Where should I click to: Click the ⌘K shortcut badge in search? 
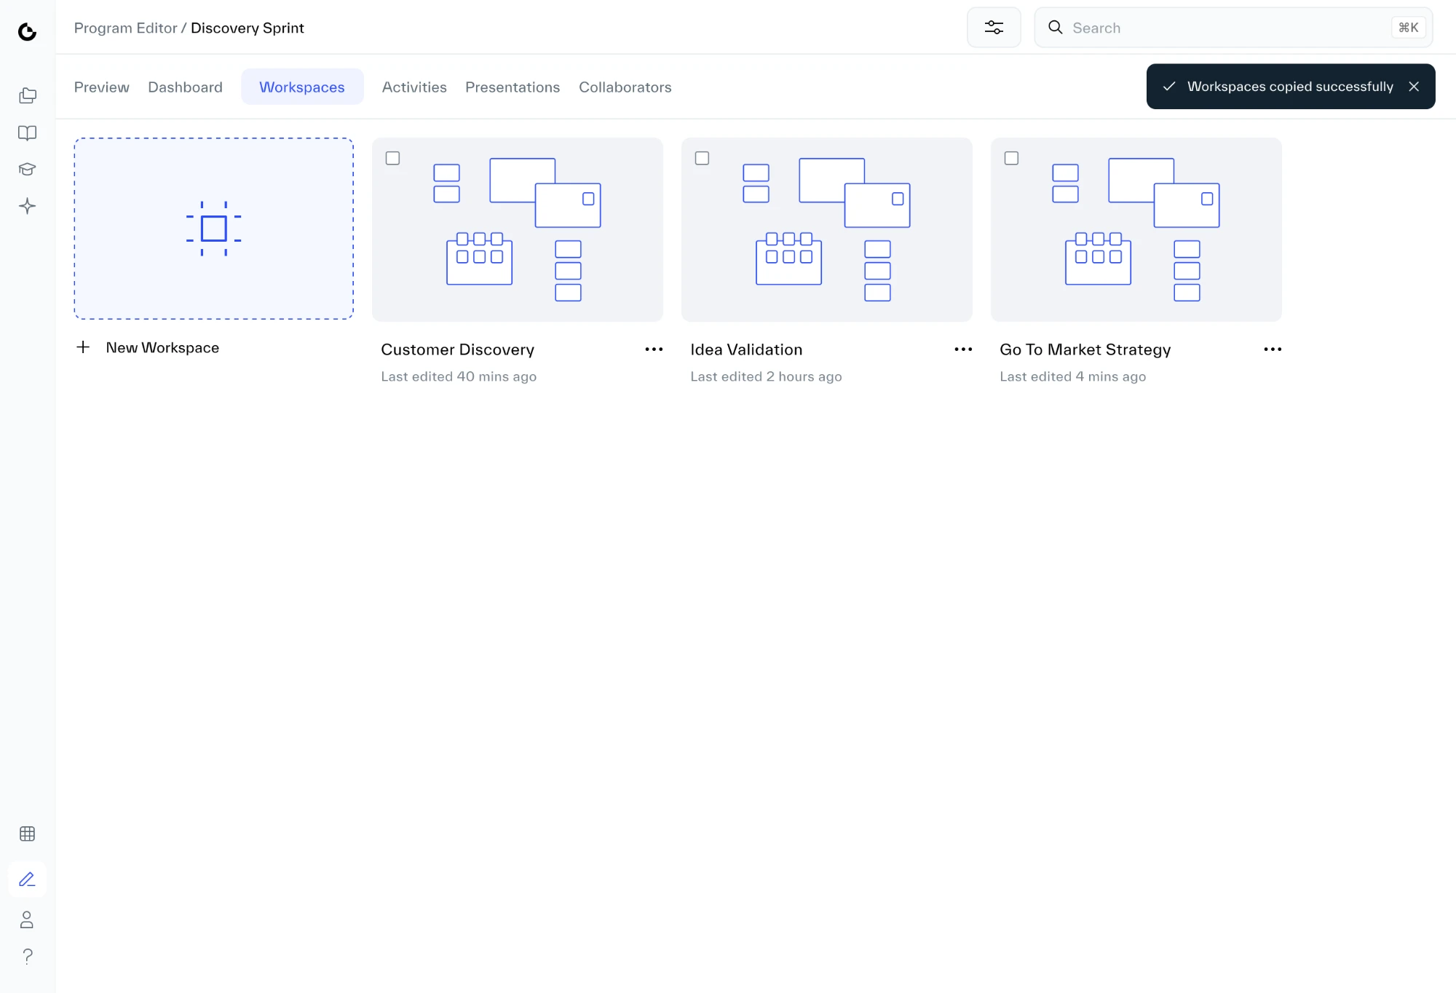[x=1408, y=28]
